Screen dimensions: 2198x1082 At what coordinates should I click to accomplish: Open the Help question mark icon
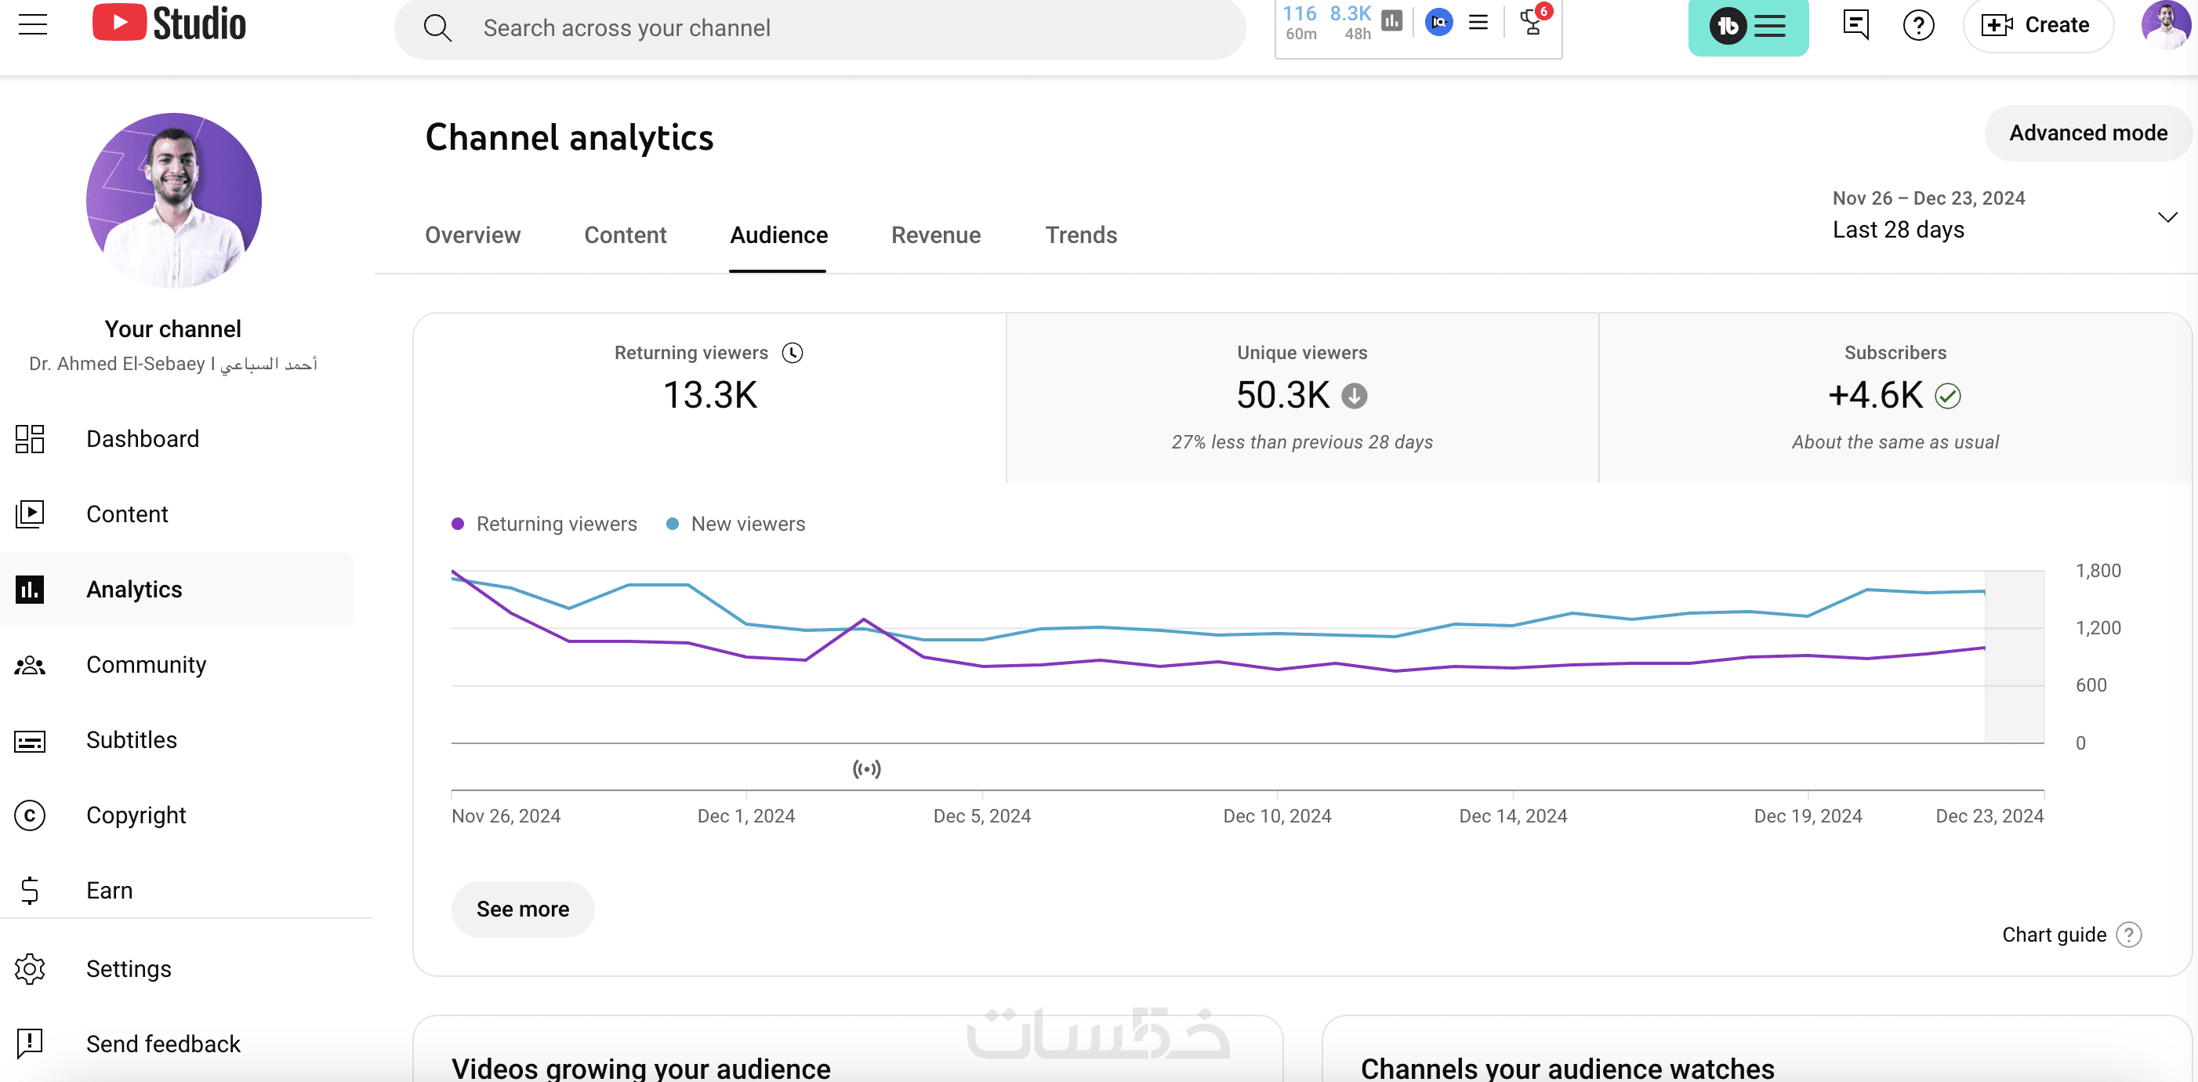coord(1918,25)
